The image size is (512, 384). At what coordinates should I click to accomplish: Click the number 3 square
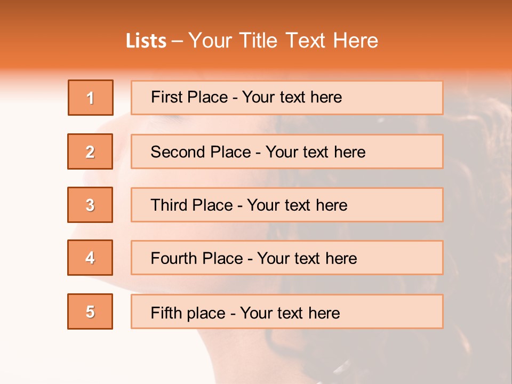pyautogui.click(x=90, y=205)
